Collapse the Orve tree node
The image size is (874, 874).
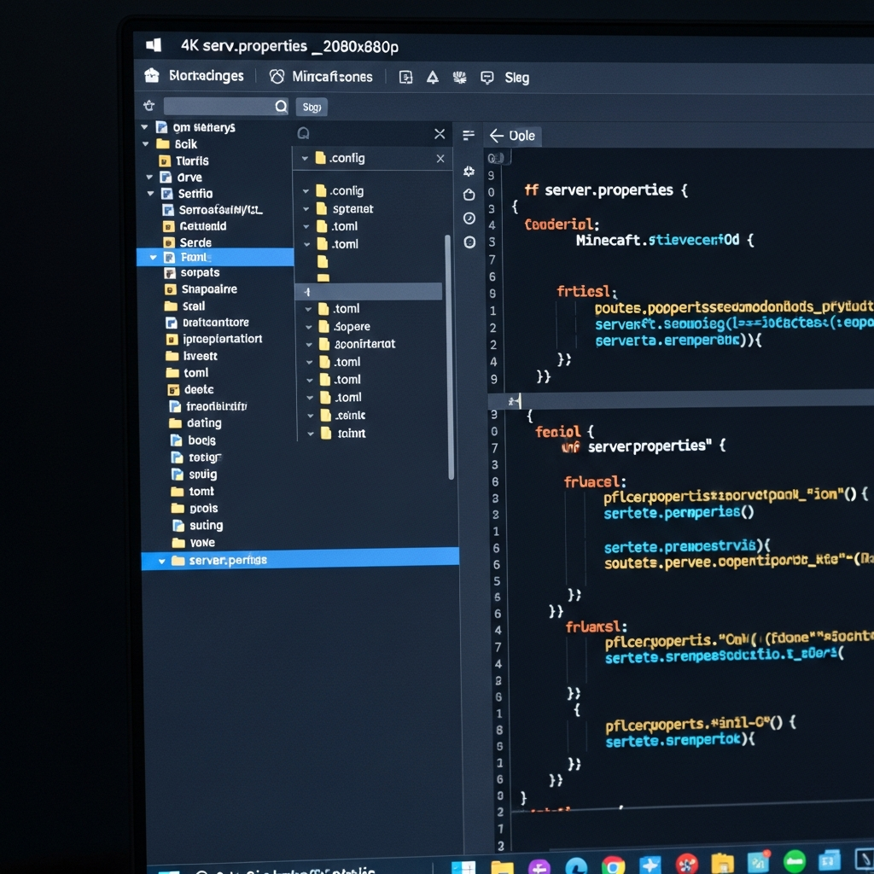coord(149,178)
